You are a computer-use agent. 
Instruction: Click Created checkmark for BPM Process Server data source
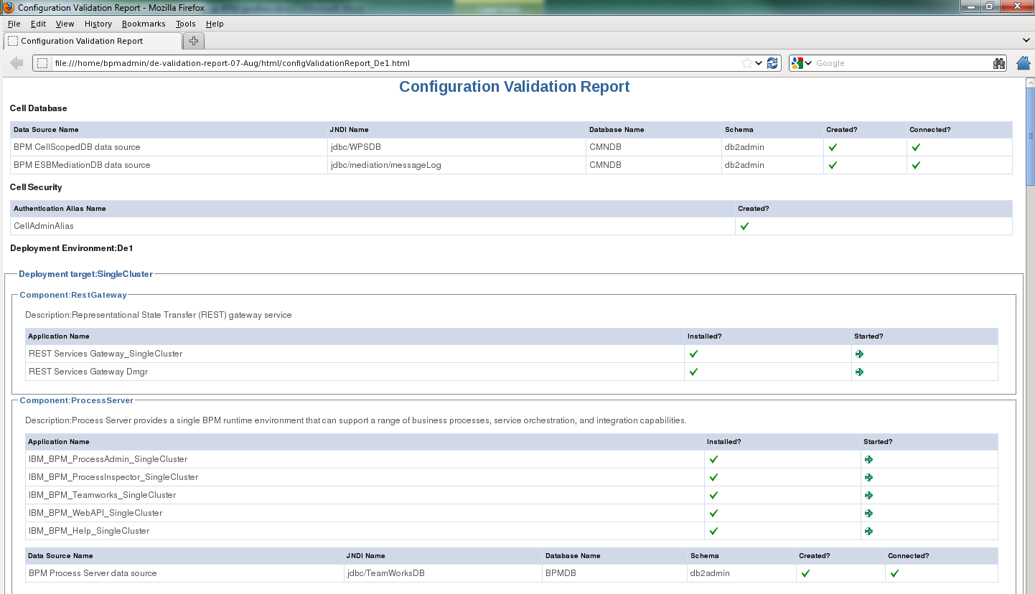pos(805,573)
